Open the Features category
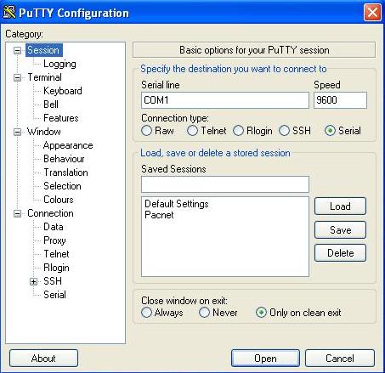385x373 pixels. pyautogui.click(x=61, y=118)
